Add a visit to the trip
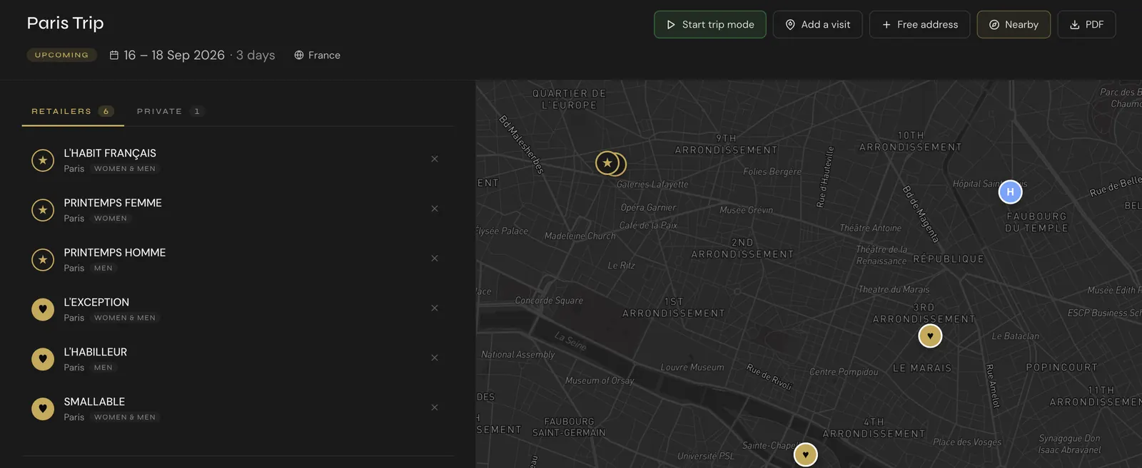Viewport: 1142px width, 468px height. [817, 24]
